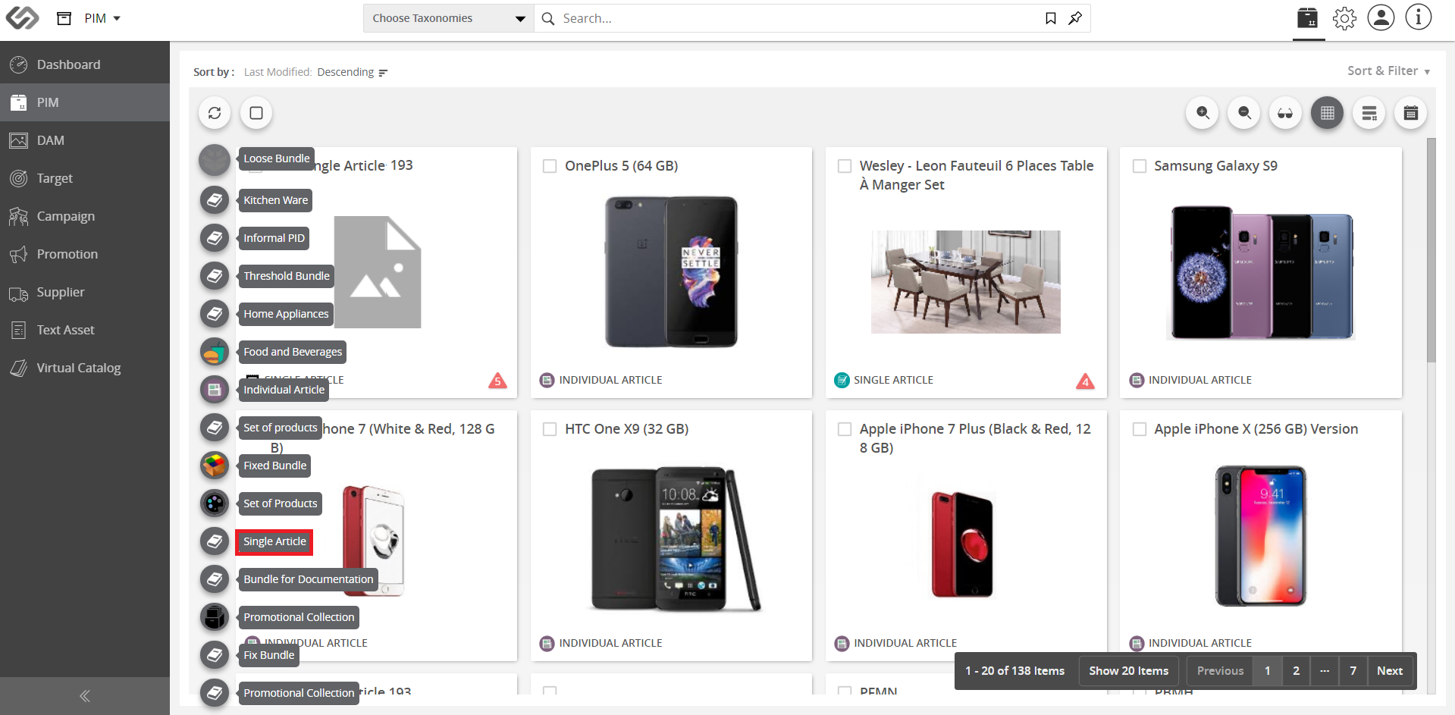The width and height of the screenshot is (1455, 715).
Task: Click the pin icon in search bar
Action: 1075,18
